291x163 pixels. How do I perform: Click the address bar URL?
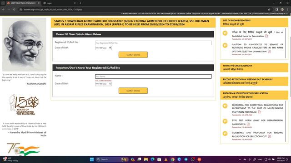(53, 10)
